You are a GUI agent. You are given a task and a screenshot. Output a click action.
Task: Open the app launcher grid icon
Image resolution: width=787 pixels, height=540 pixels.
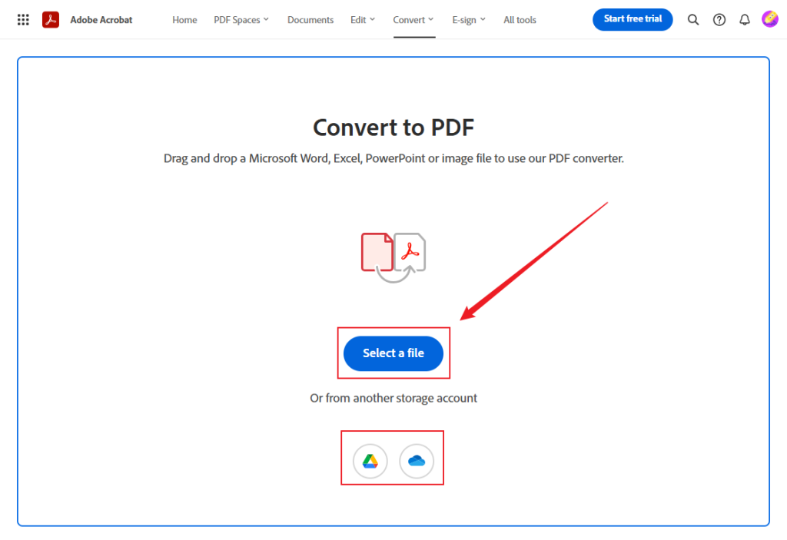click(22, 19)
